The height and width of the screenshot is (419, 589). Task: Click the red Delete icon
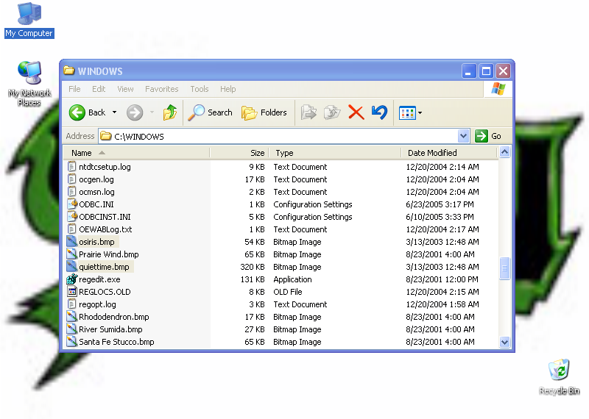pyautogui.click(x=356, y=112)
